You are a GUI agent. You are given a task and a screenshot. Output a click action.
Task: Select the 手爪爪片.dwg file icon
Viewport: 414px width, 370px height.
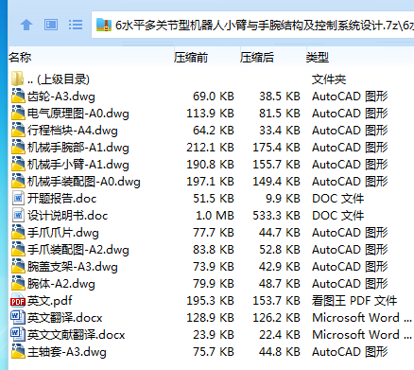pos(18,232)
